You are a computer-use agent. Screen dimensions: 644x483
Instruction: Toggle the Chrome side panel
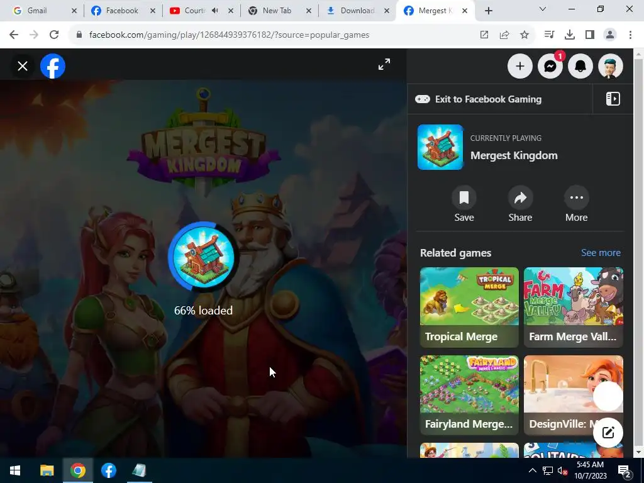(x=590, y=35)
